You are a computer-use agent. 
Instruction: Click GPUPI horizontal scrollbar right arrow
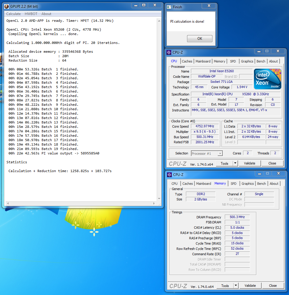tap(154, 203)
